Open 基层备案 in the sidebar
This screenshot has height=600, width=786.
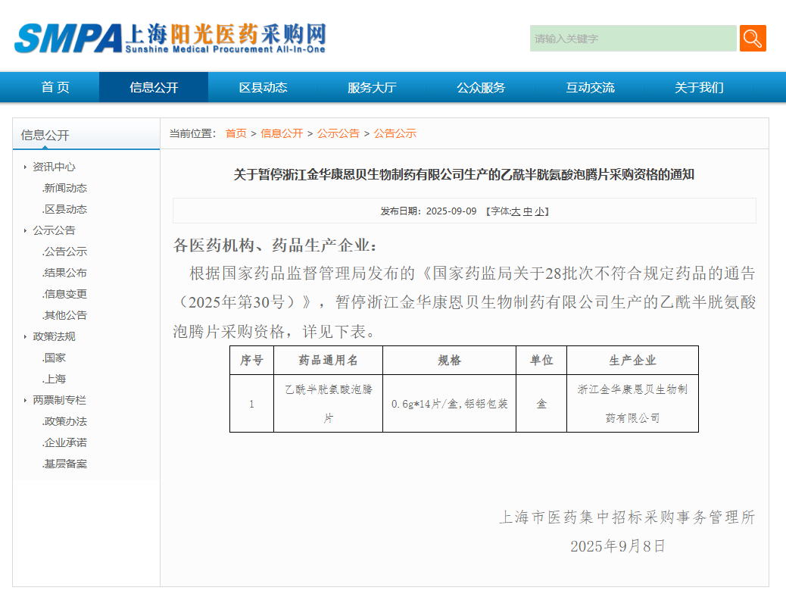pos(64,464)
